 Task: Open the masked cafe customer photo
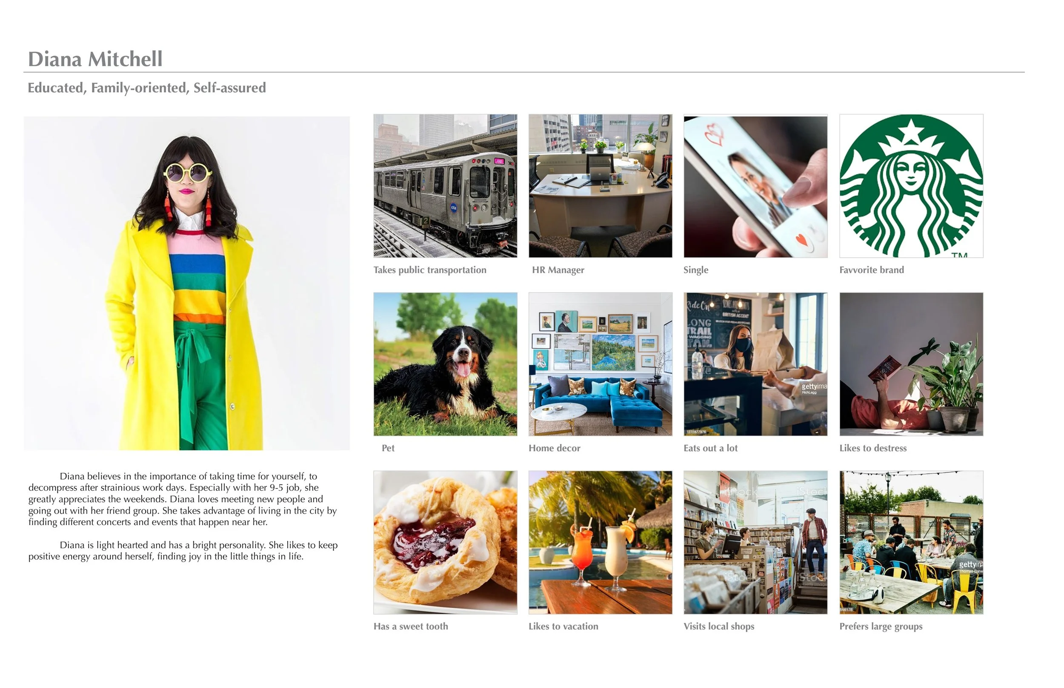tap(755, 364)
